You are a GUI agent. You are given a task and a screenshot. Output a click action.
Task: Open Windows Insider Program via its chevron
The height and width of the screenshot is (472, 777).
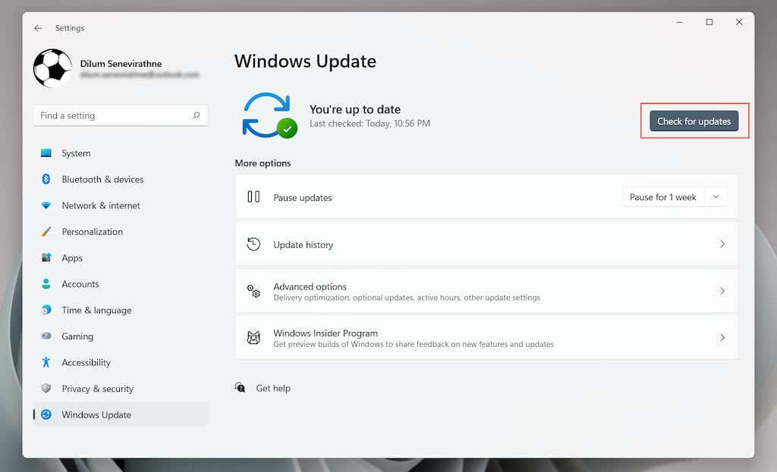(722, 337)
